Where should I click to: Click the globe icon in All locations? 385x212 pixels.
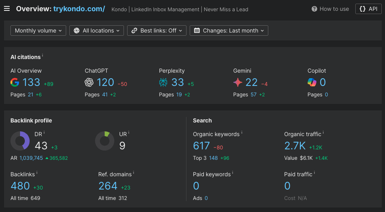(77, 31)
